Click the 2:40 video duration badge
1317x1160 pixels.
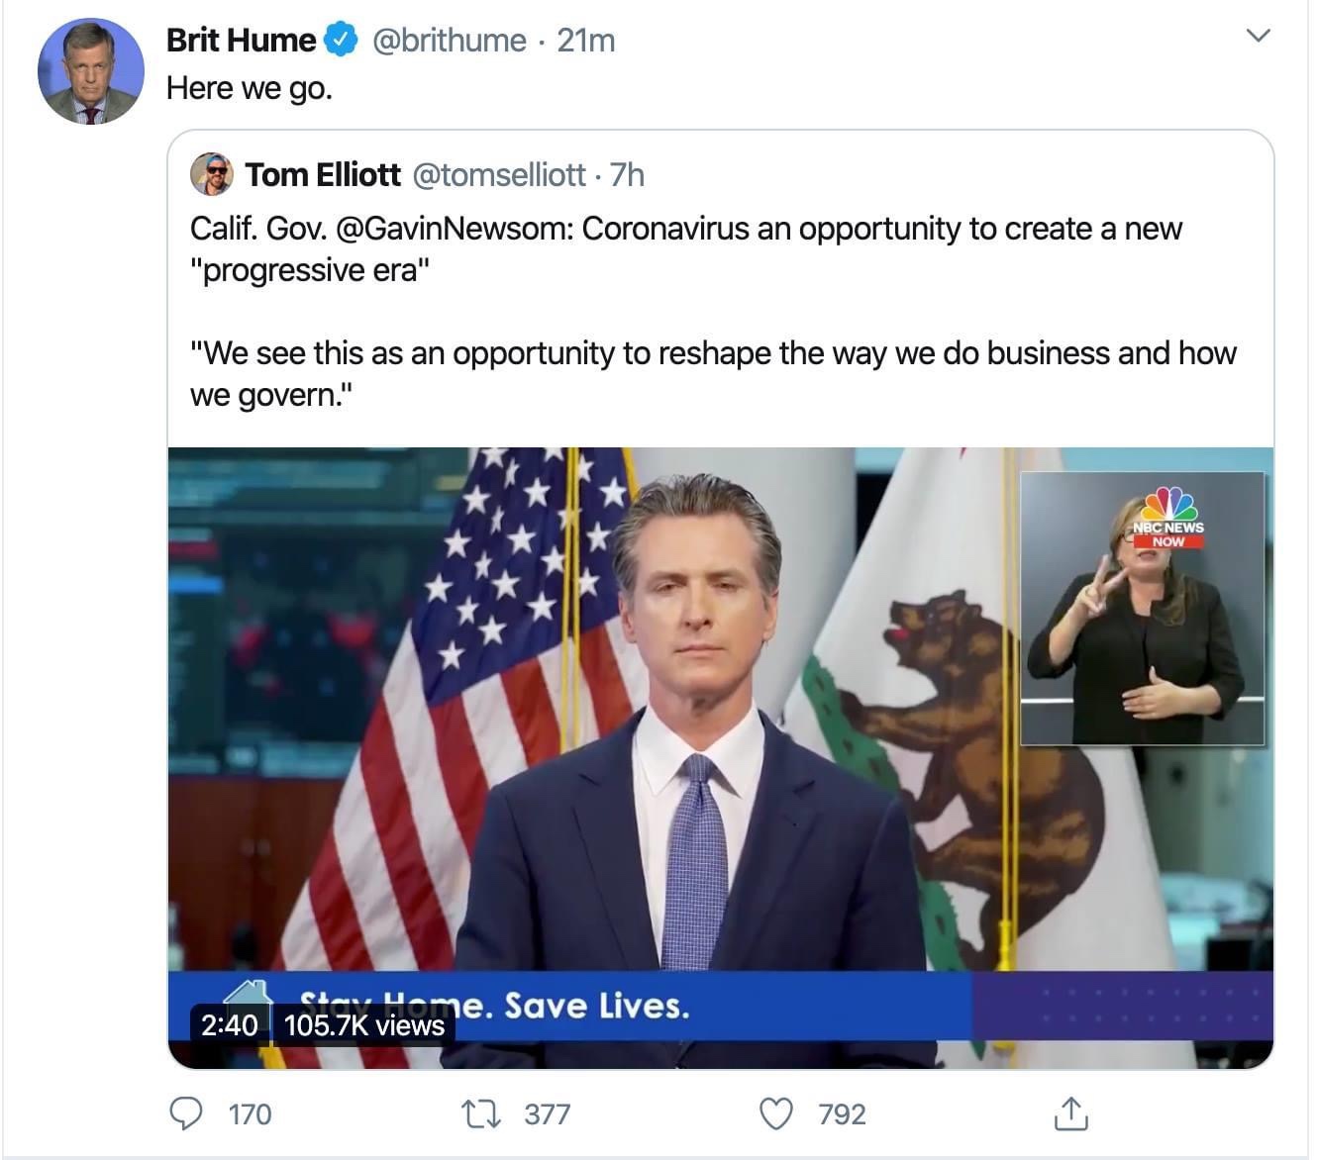[230, 1024]
